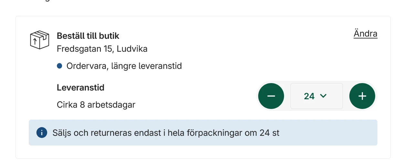Image resolution: width=413 pixels, height=161 pixels.
Task: Open the quantity dropdown showing 24
Action: point(317,96)
